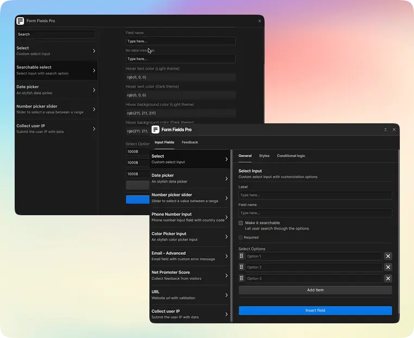Grab the drag handle for Option 1

[242, 256]
